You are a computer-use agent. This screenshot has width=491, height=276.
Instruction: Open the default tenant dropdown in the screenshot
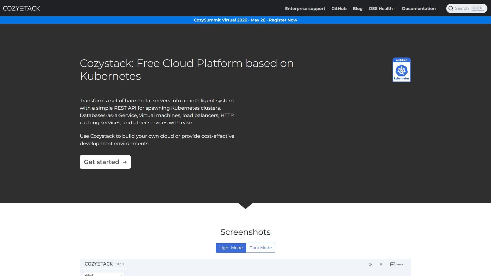(104, 274)
